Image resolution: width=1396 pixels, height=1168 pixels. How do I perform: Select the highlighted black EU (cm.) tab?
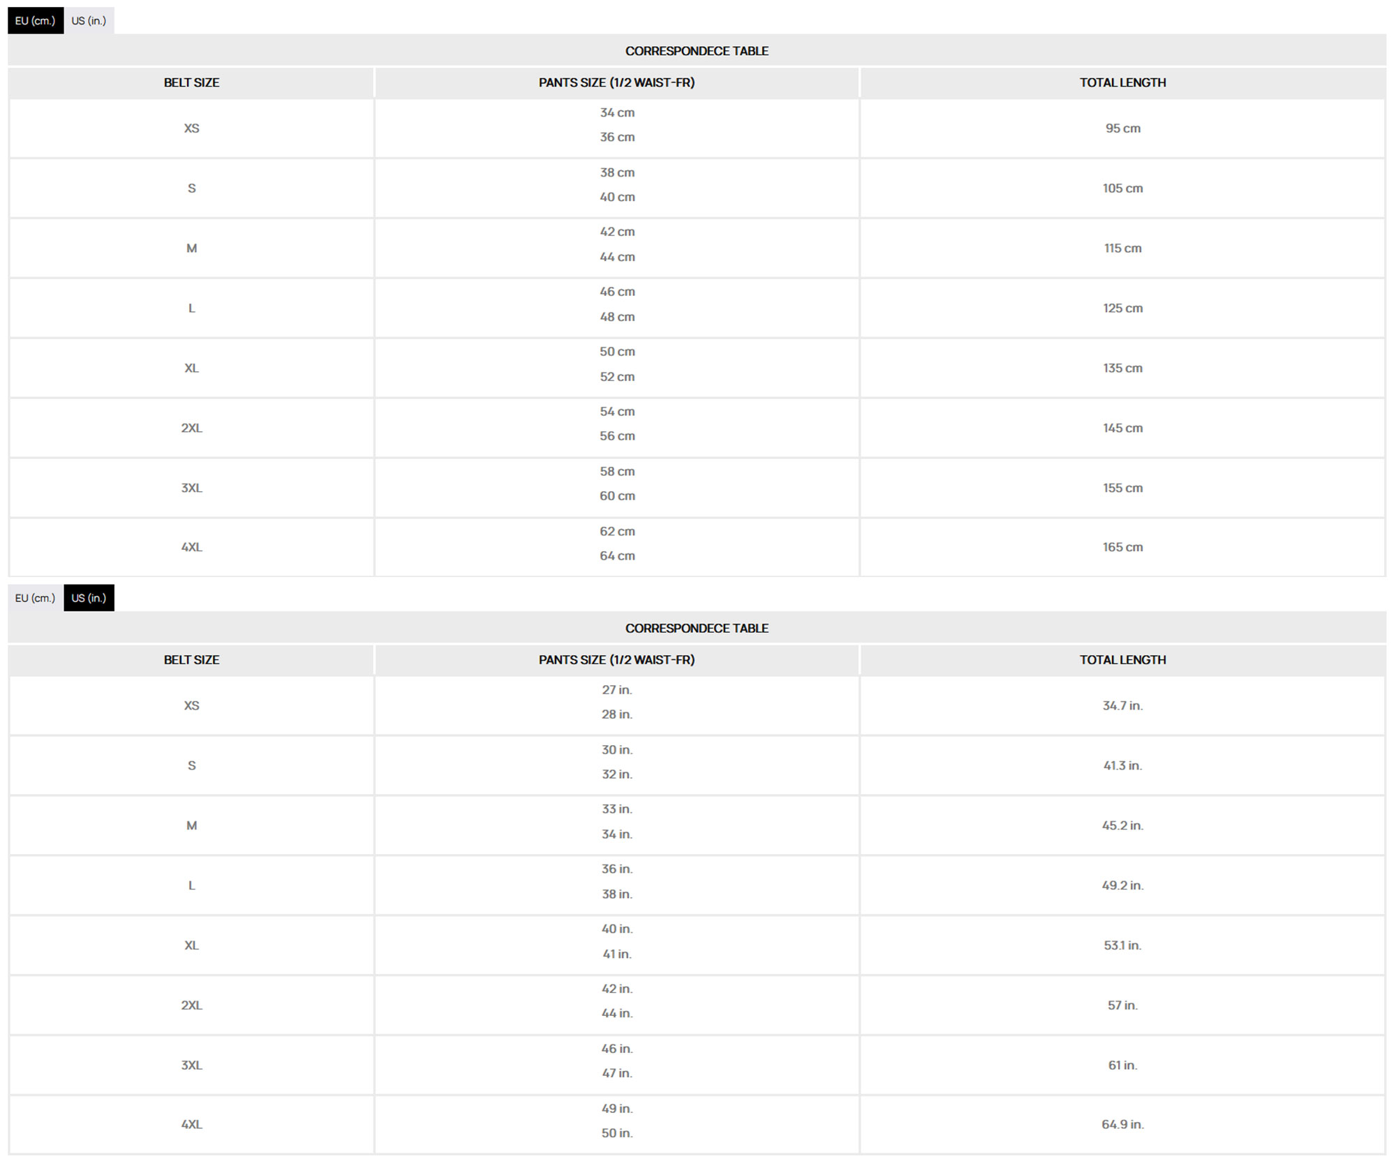[35, 21]
